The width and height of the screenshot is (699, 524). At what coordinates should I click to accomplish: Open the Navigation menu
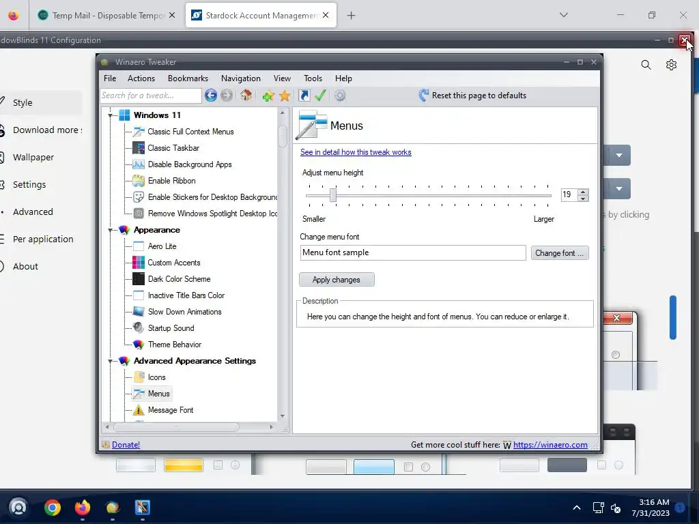point(241,78)
